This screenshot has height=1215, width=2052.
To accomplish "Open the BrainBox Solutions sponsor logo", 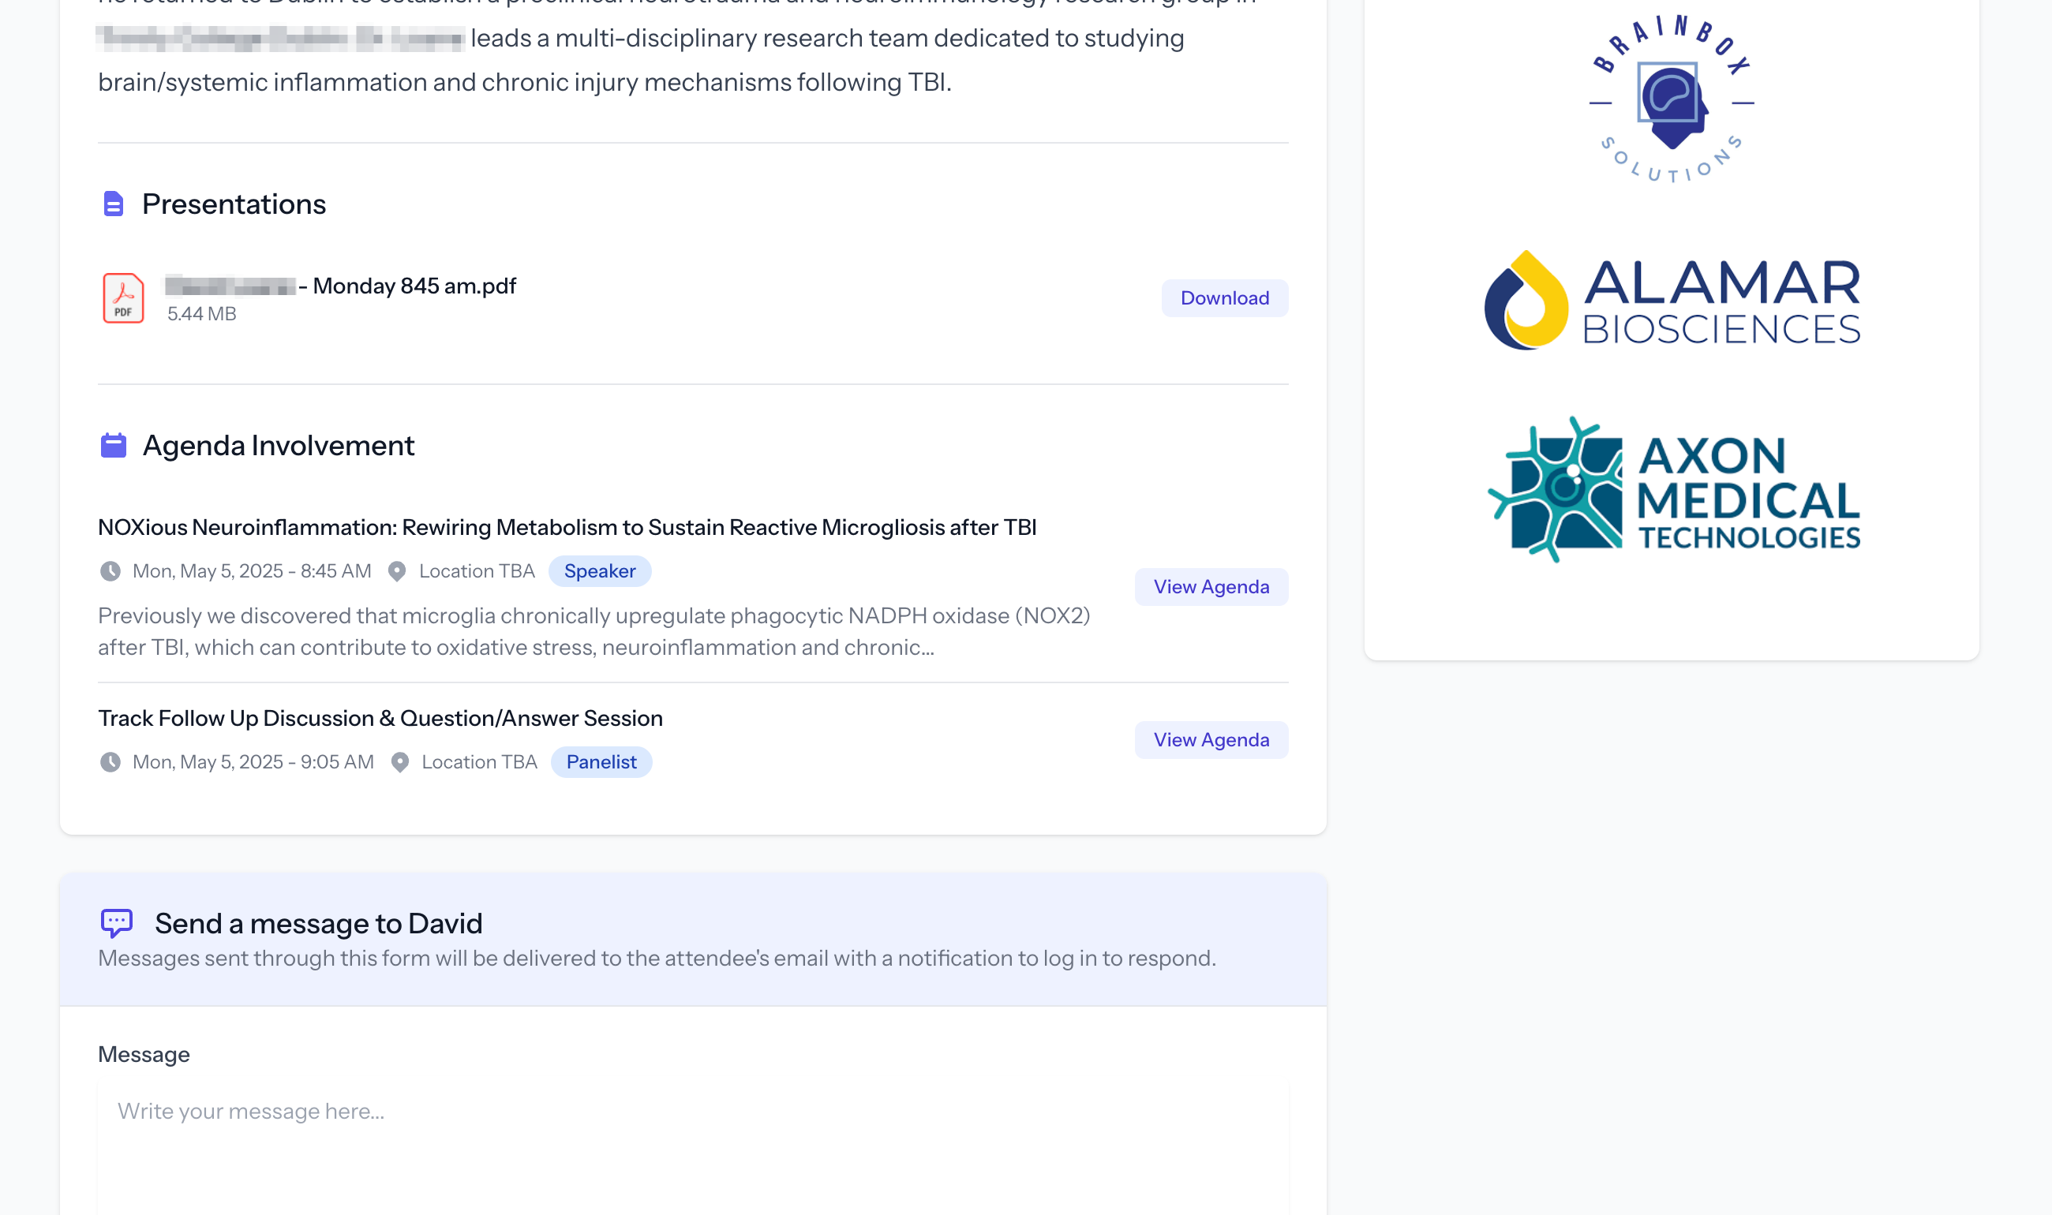I will point(1671,99).
